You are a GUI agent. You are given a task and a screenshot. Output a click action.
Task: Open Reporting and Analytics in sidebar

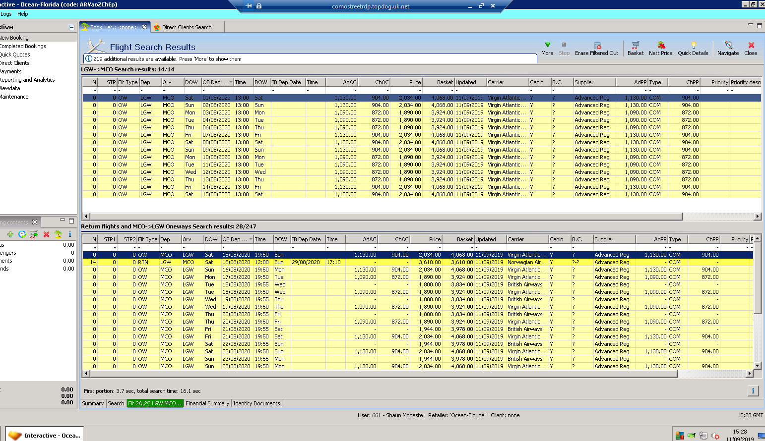click(x=27, y=80)
